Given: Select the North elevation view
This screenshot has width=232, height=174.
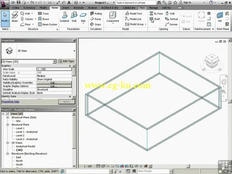Looking at the screenshot, I should click(x=19, y=161).
